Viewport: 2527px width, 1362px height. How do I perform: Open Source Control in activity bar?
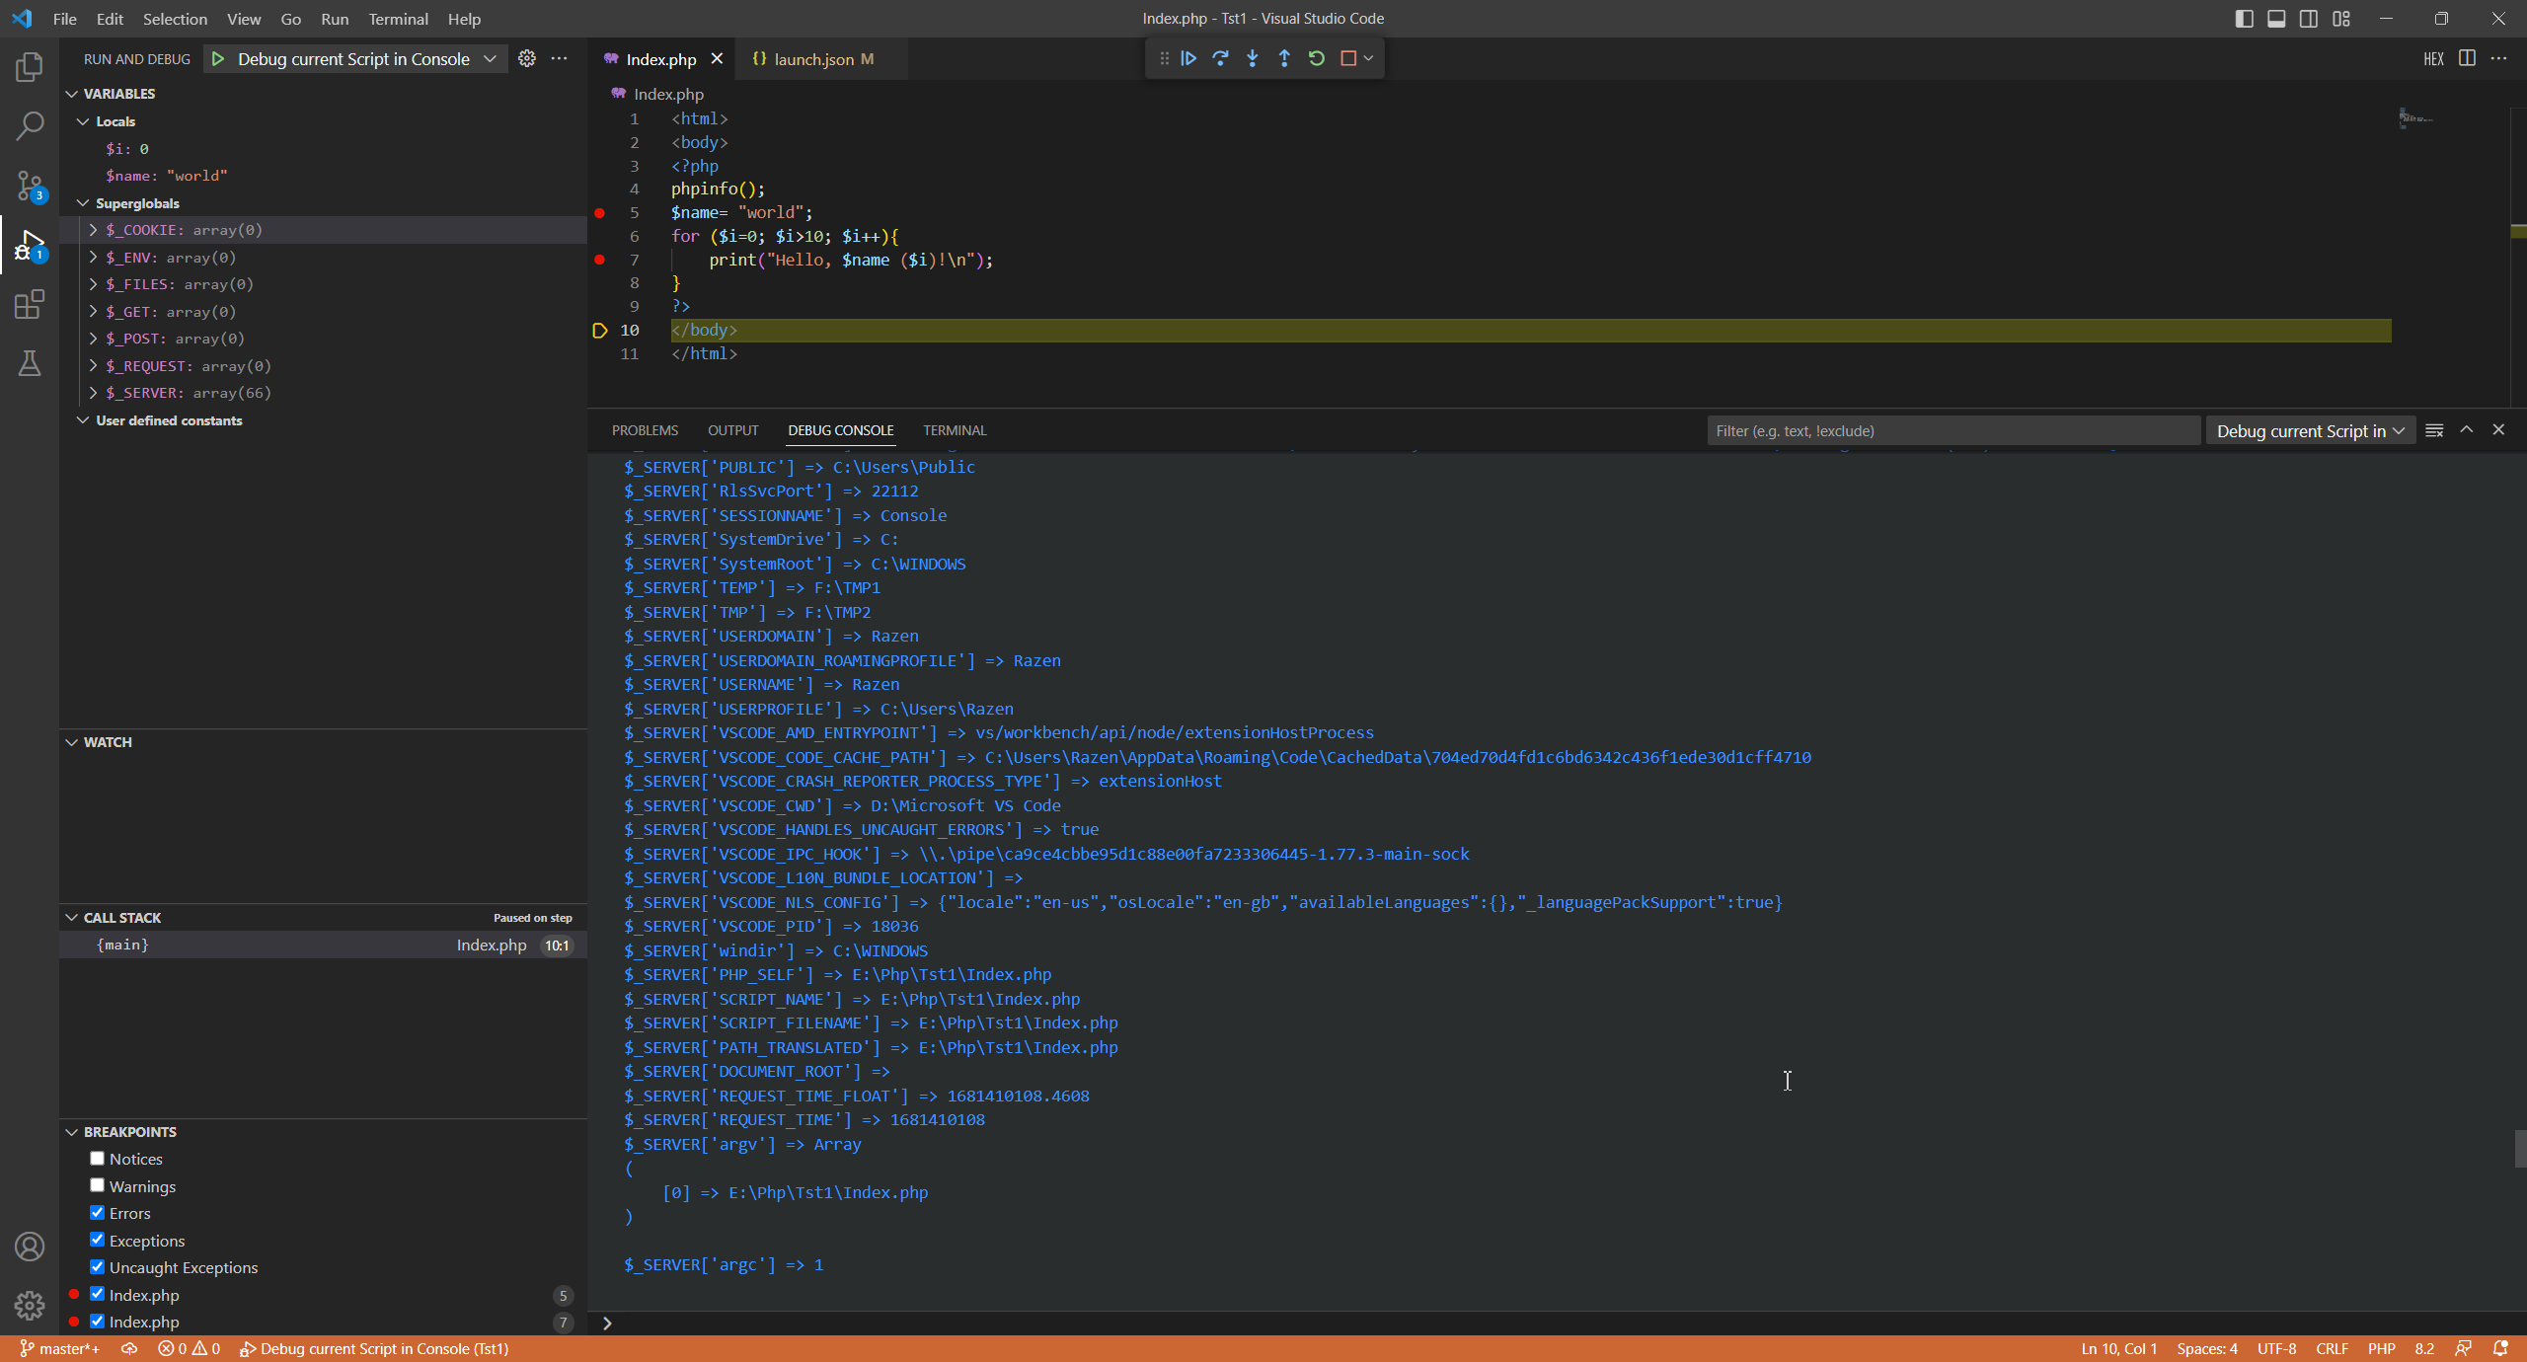pyautogui.click(x=30, y=186)
